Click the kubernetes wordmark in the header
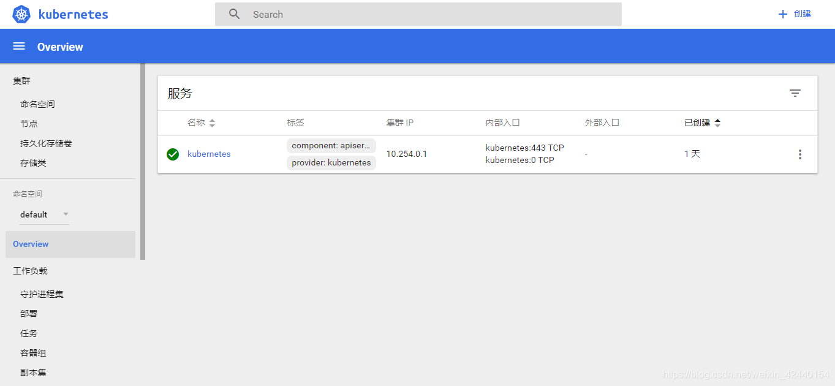Image resolution: width=835 pixels, height=386 pixels. point(73,15)
